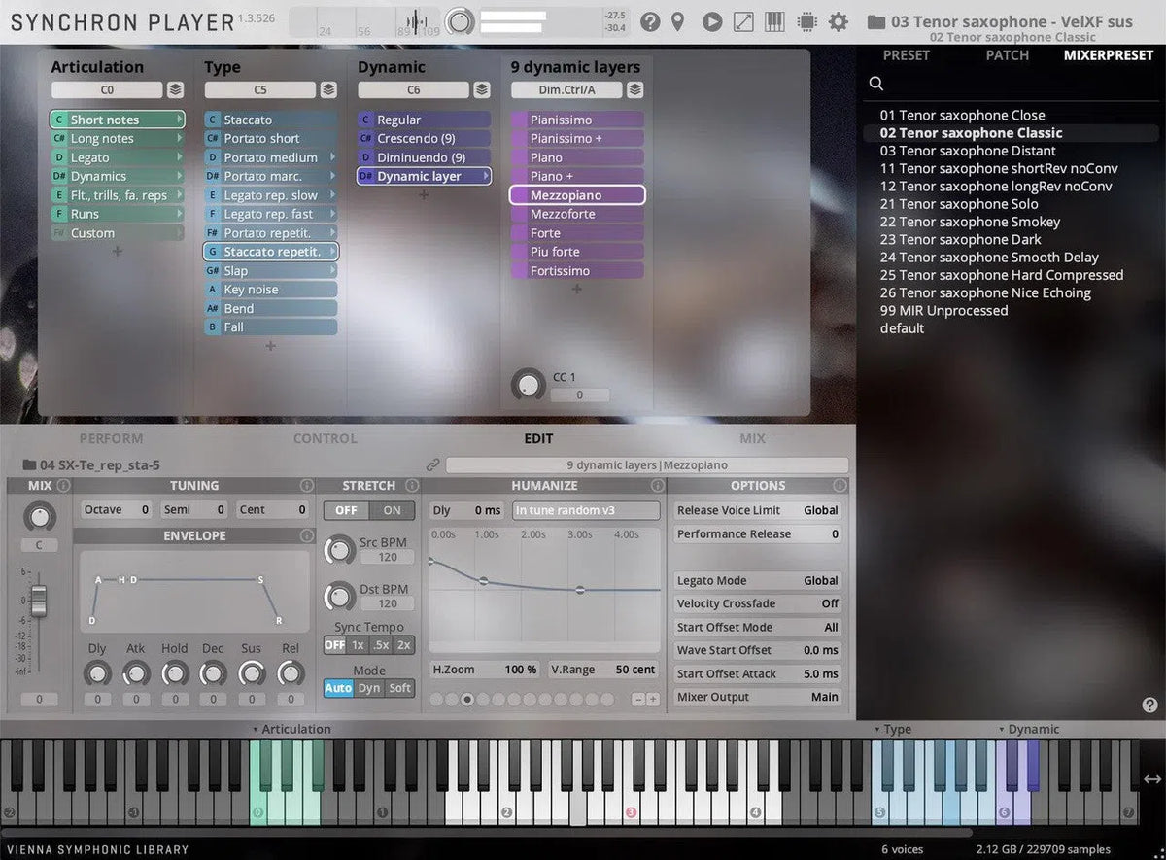Click the MIX volume fader

point(39,601)
